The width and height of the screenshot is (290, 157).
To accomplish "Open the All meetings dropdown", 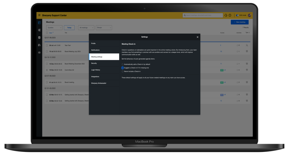I will pyautogui.click(x=86, y=28).
